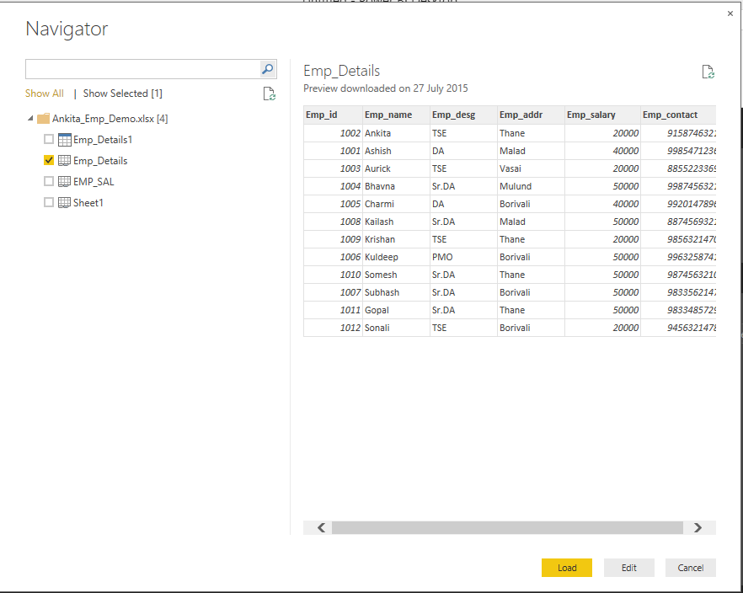Click the cell with name Subhash
This screenshot has height=593, width=743.
click(x=396, y=292)
